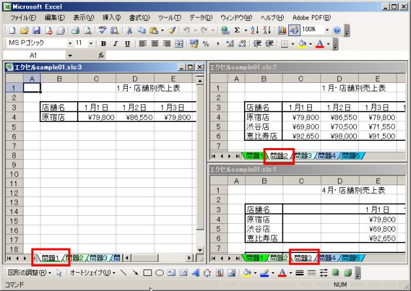Expand the Fill Color dropdown arrow

tap(311, 44)
